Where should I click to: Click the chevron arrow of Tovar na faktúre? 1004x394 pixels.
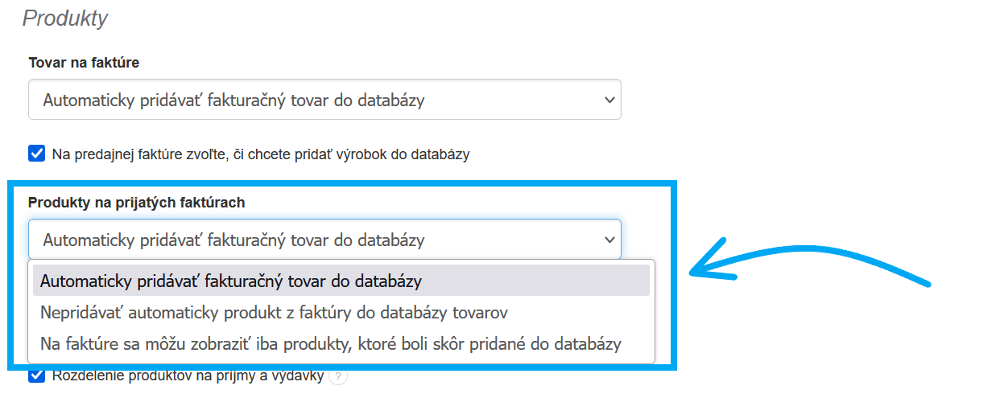tap(609, 100)
